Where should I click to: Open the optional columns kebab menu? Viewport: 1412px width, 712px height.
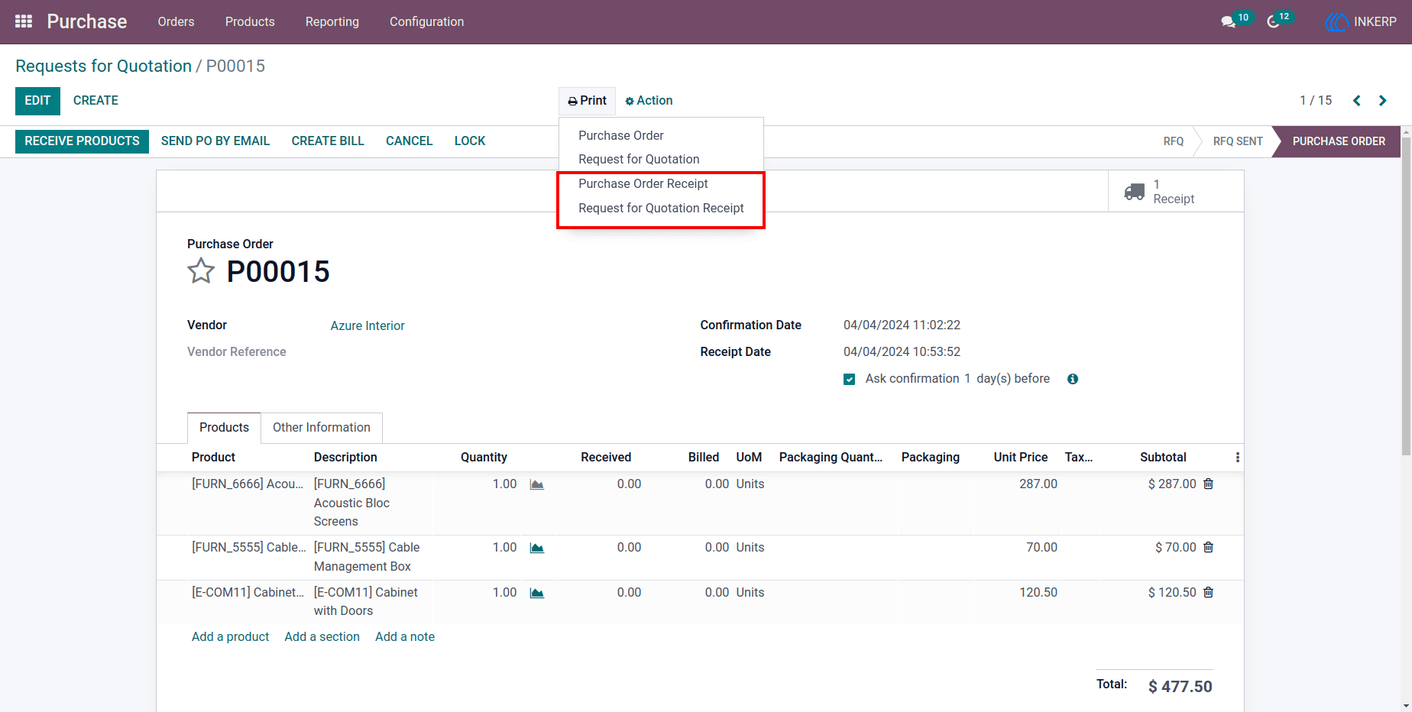click(1237, 457)
